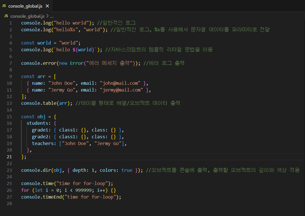Click the 'teachers' property key
The height and width of the screenshot is (216, 305).
click(43, 143)
